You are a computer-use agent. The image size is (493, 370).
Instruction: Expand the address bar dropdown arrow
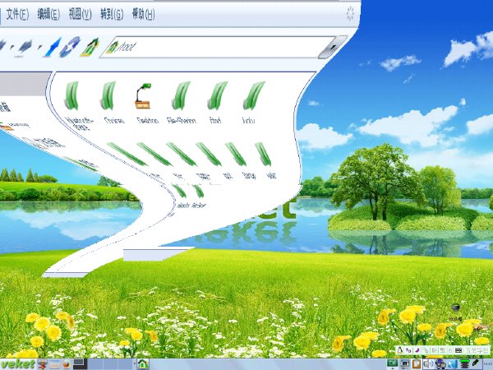[333, 47]
